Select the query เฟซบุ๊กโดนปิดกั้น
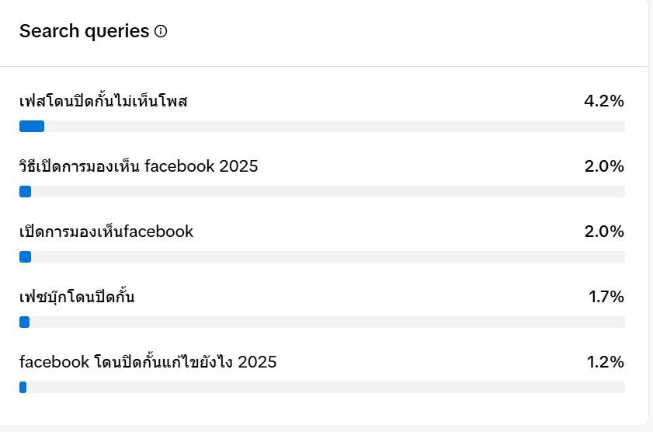Screen dimensions: 653x432 77,297
